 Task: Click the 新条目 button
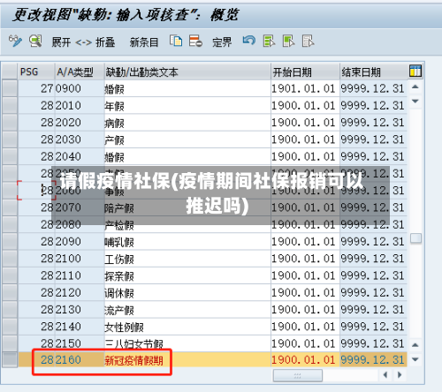pyautogui.click(x=144, y=42)
